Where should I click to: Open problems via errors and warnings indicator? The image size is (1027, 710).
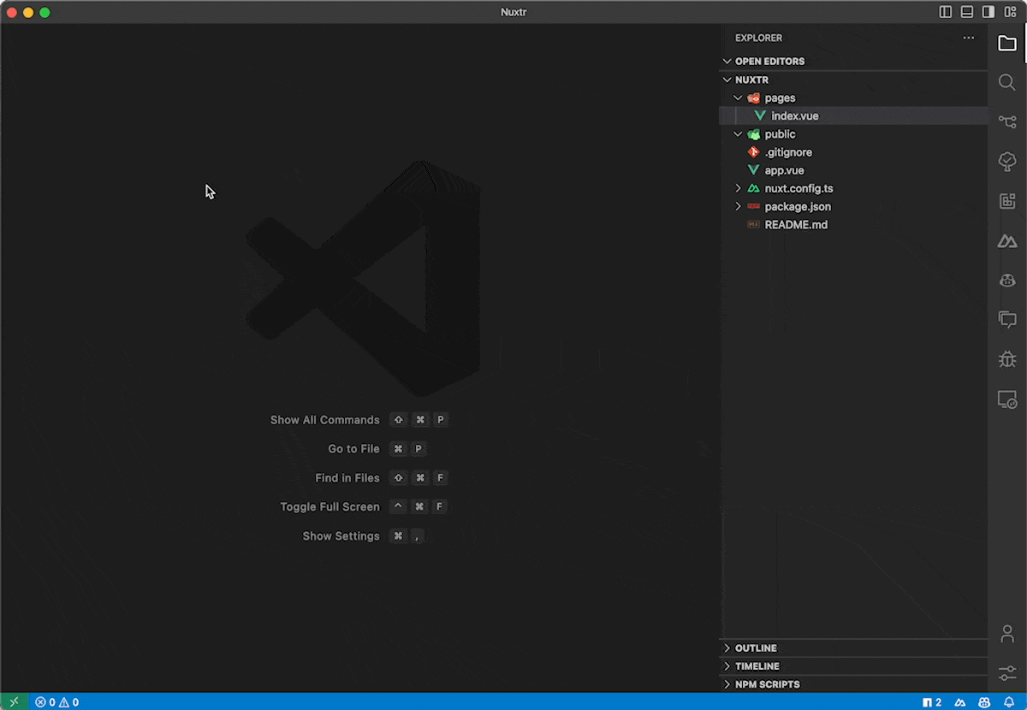56,701
